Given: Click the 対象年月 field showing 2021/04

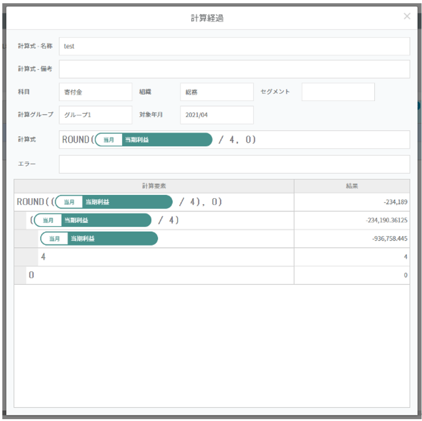Looking at the screenshot, I should click(217, 115).
